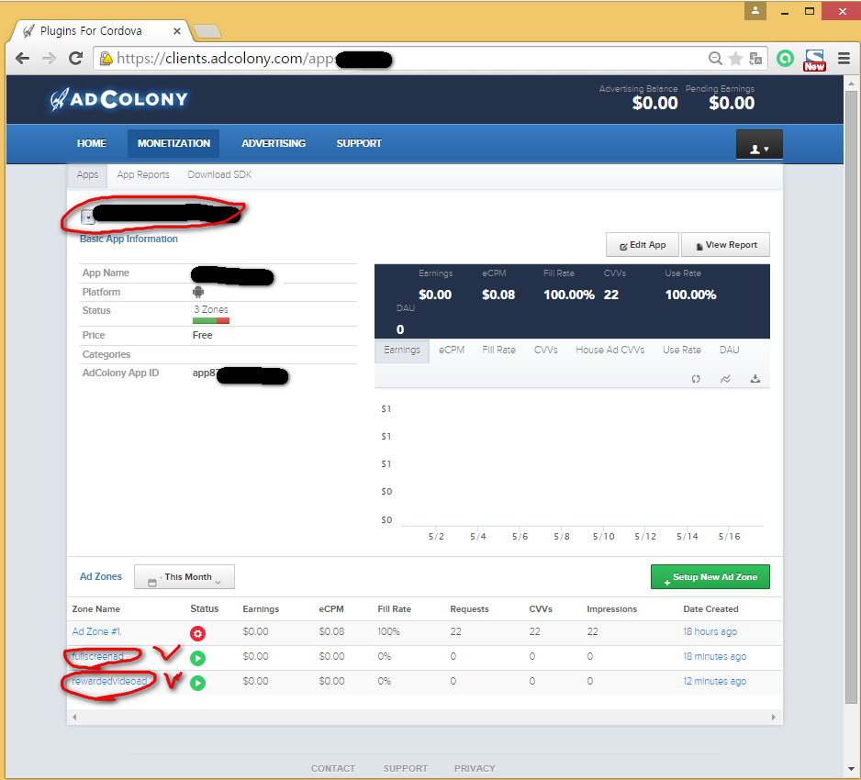This screenshot has height=780, width=861.
Task: Click the 3 Zones status bar indicator
Action: (211, 321)
